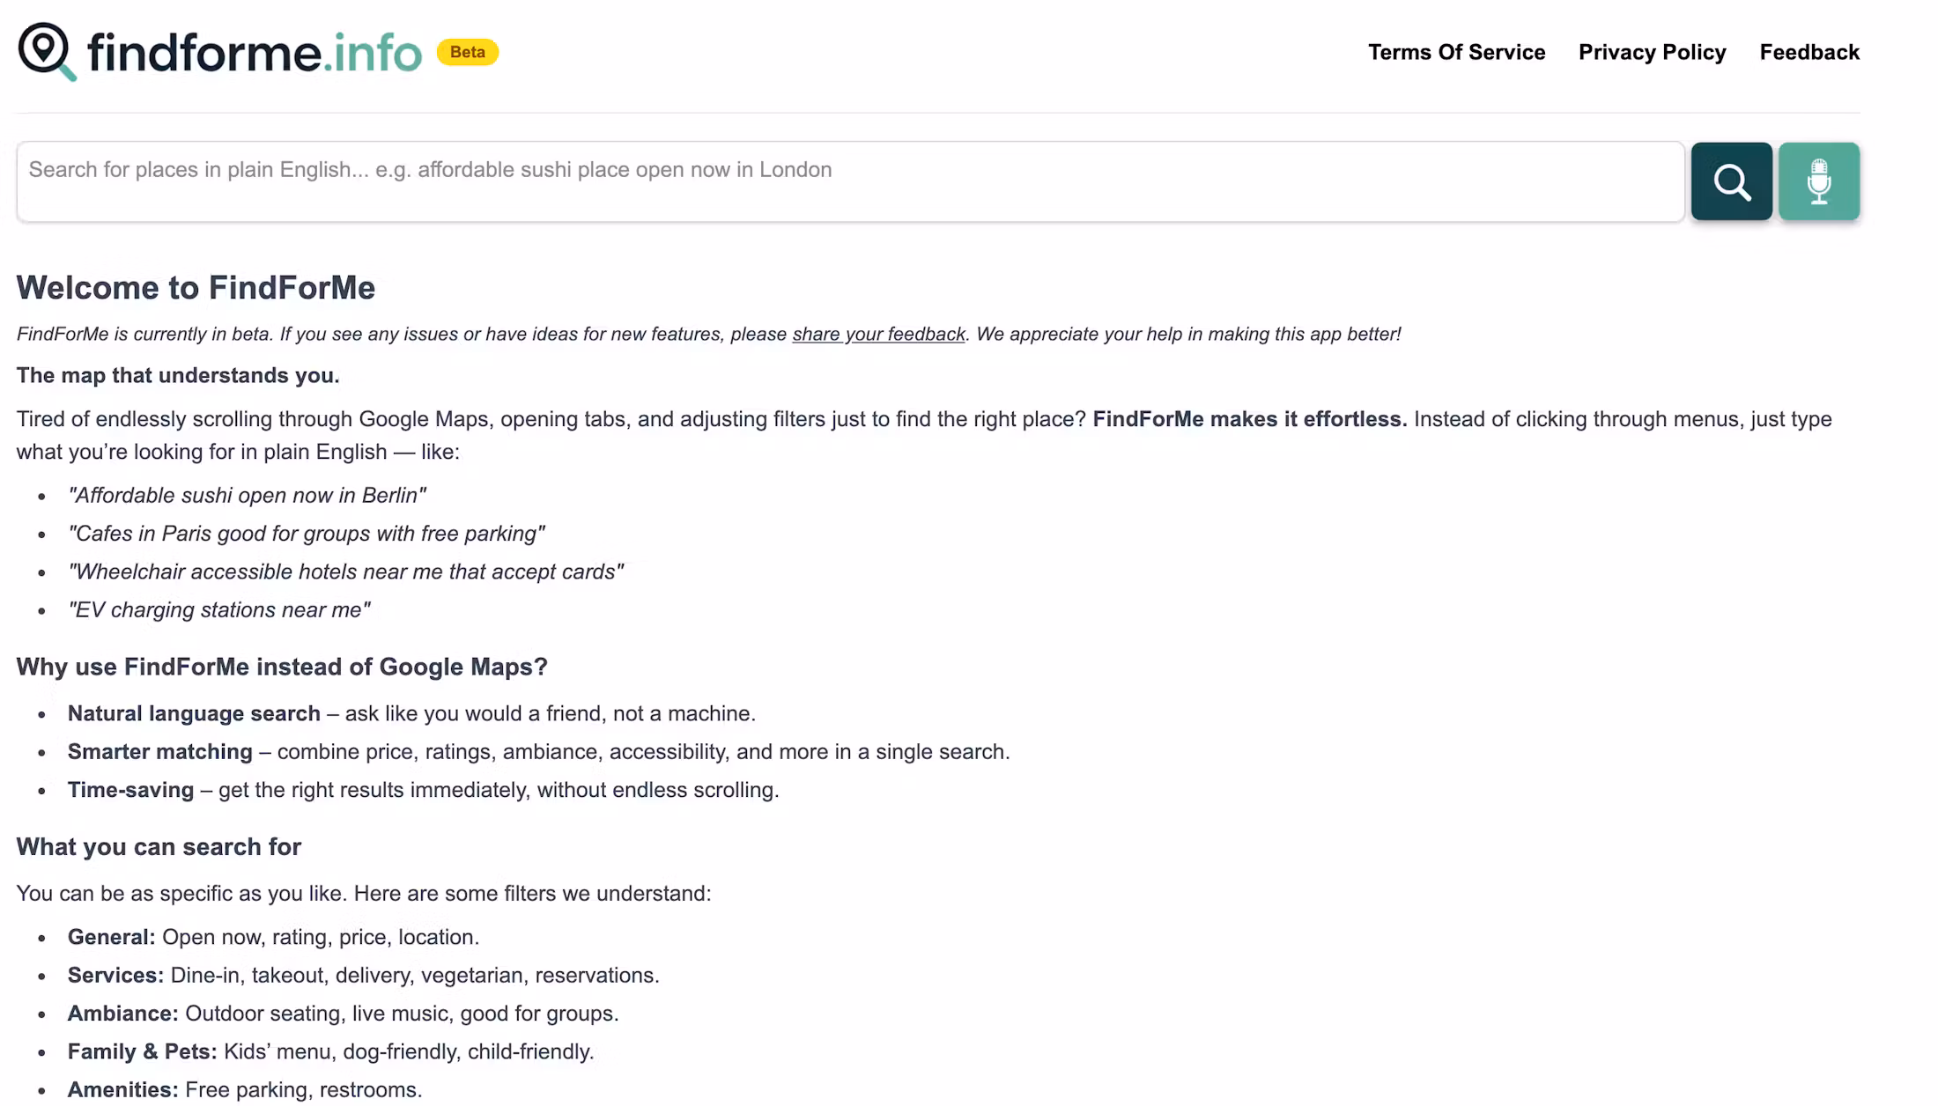This screenshot has width=1938, height=1106.
Task: Click the "Family & Pets" filter label
Action: (x=142, y=1051)
